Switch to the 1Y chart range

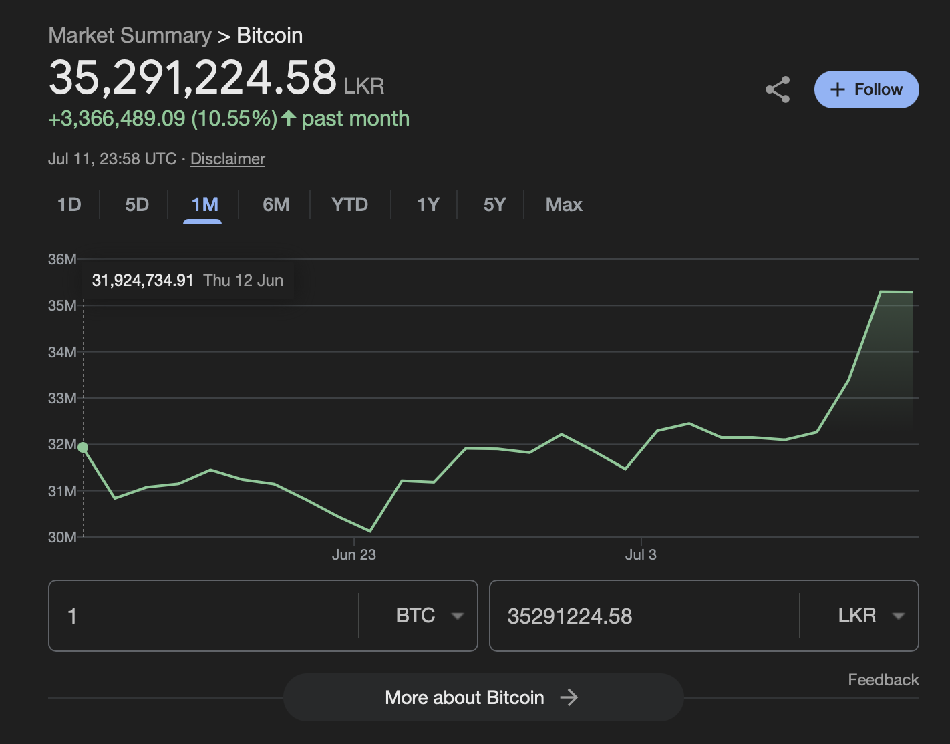click(428, 204)
